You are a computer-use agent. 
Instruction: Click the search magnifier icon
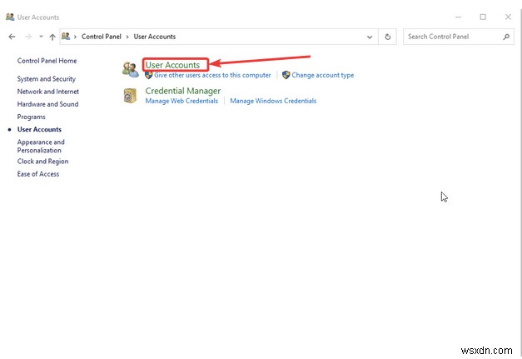coord(506,37)
